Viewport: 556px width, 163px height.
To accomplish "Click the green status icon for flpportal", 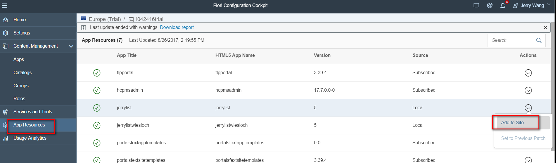I will [x=97, y=73].
